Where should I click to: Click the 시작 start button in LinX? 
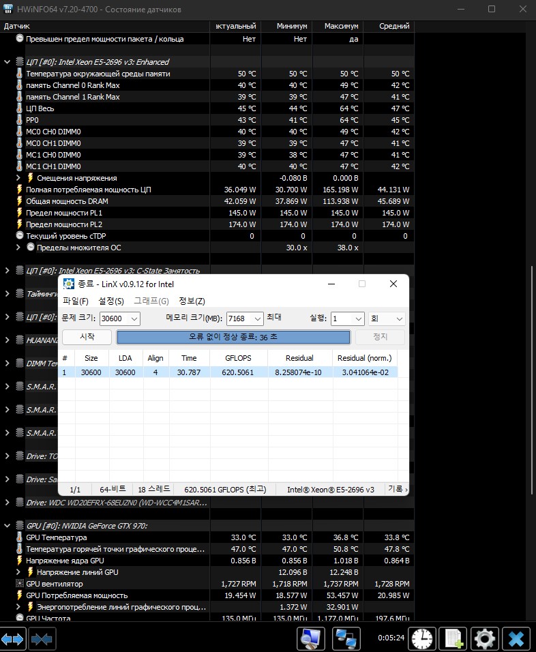coord(87,336)
